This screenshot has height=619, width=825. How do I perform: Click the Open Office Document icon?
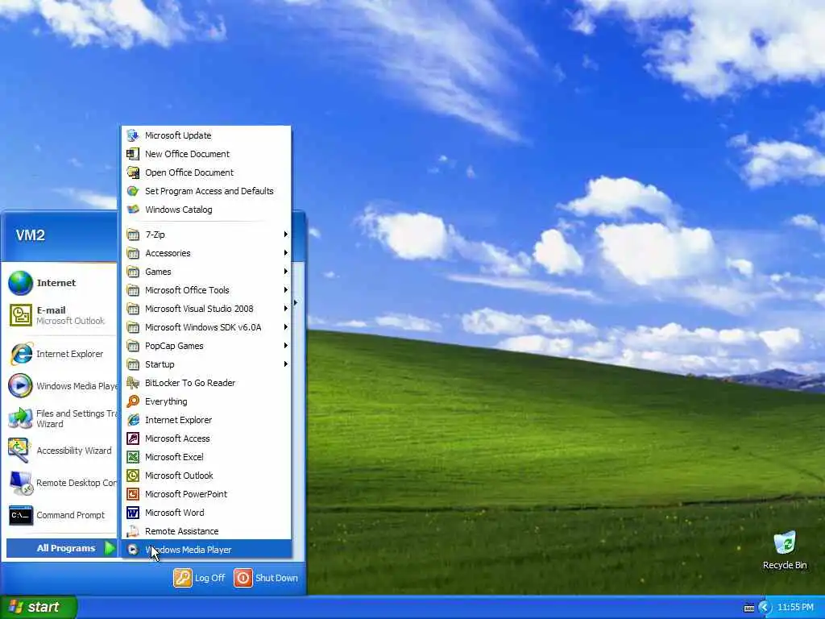pos(133,172)
